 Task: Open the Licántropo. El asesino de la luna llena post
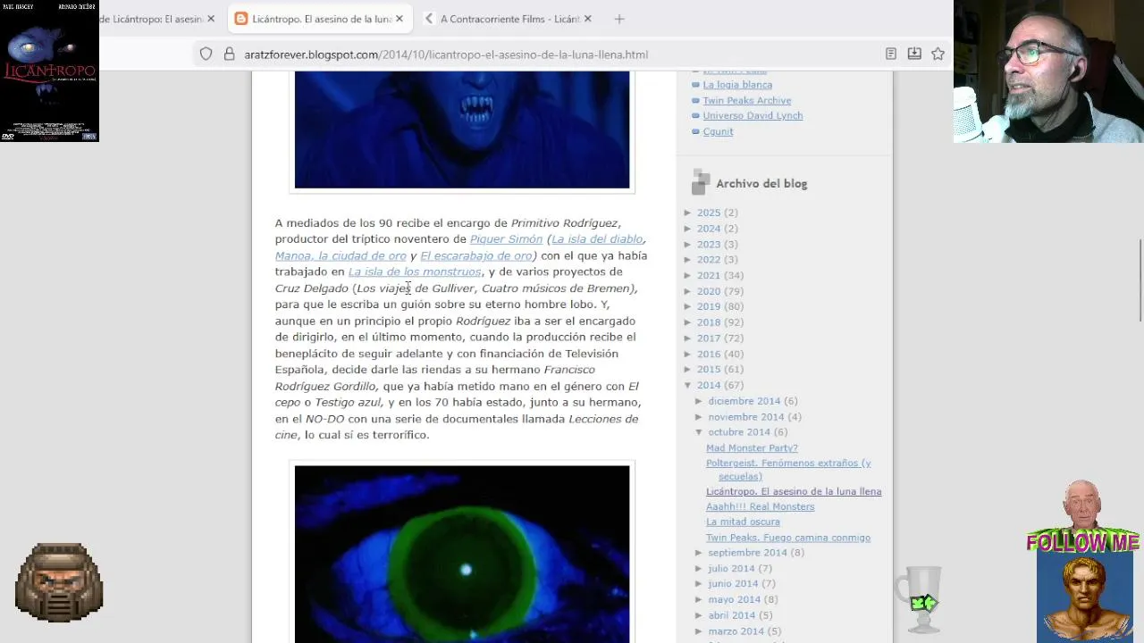pos(794,491)
